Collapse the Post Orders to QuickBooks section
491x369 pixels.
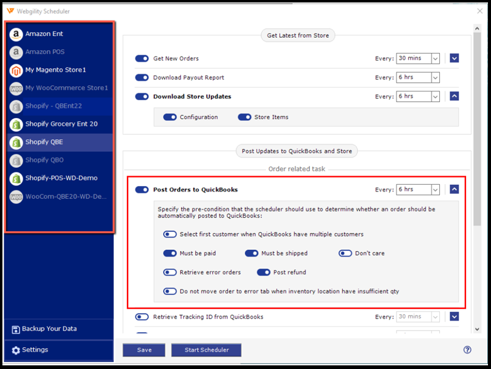(x=455, y=190)
